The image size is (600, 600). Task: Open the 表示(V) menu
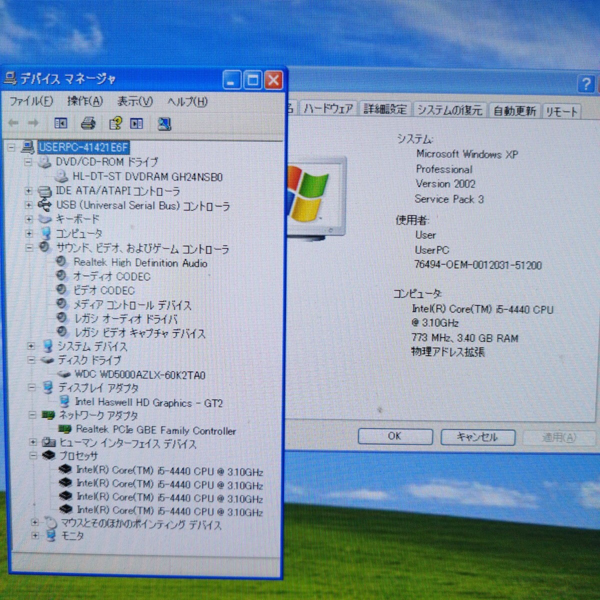point(135,101)
